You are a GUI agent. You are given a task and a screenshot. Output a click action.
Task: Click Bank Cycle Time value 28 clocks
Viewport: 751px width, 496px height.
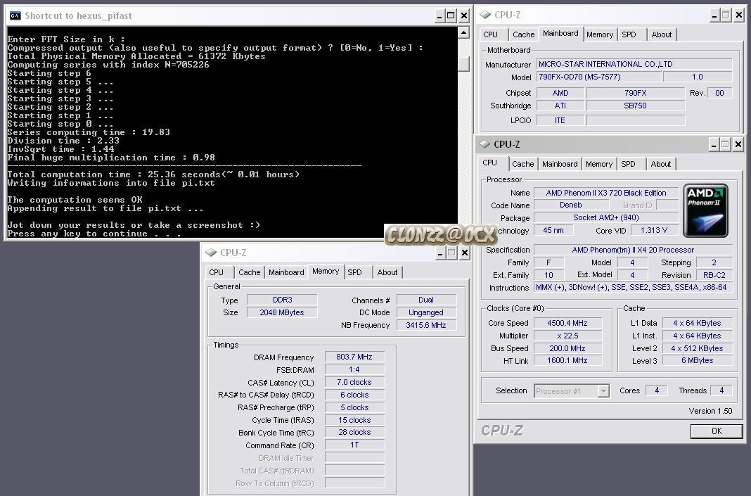[x=354, y=432]
